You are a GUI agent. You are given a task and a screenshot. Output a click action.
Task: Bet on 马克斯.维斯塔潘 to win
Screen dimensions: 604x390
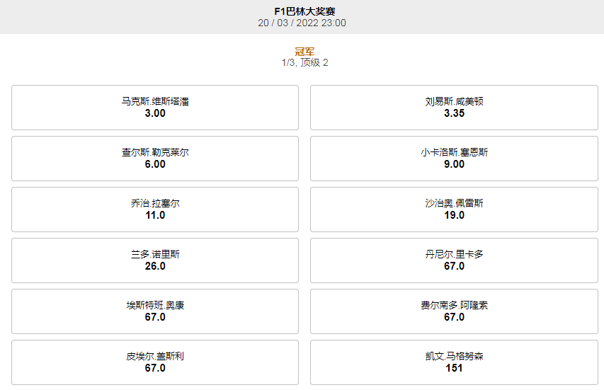(155, 108)
